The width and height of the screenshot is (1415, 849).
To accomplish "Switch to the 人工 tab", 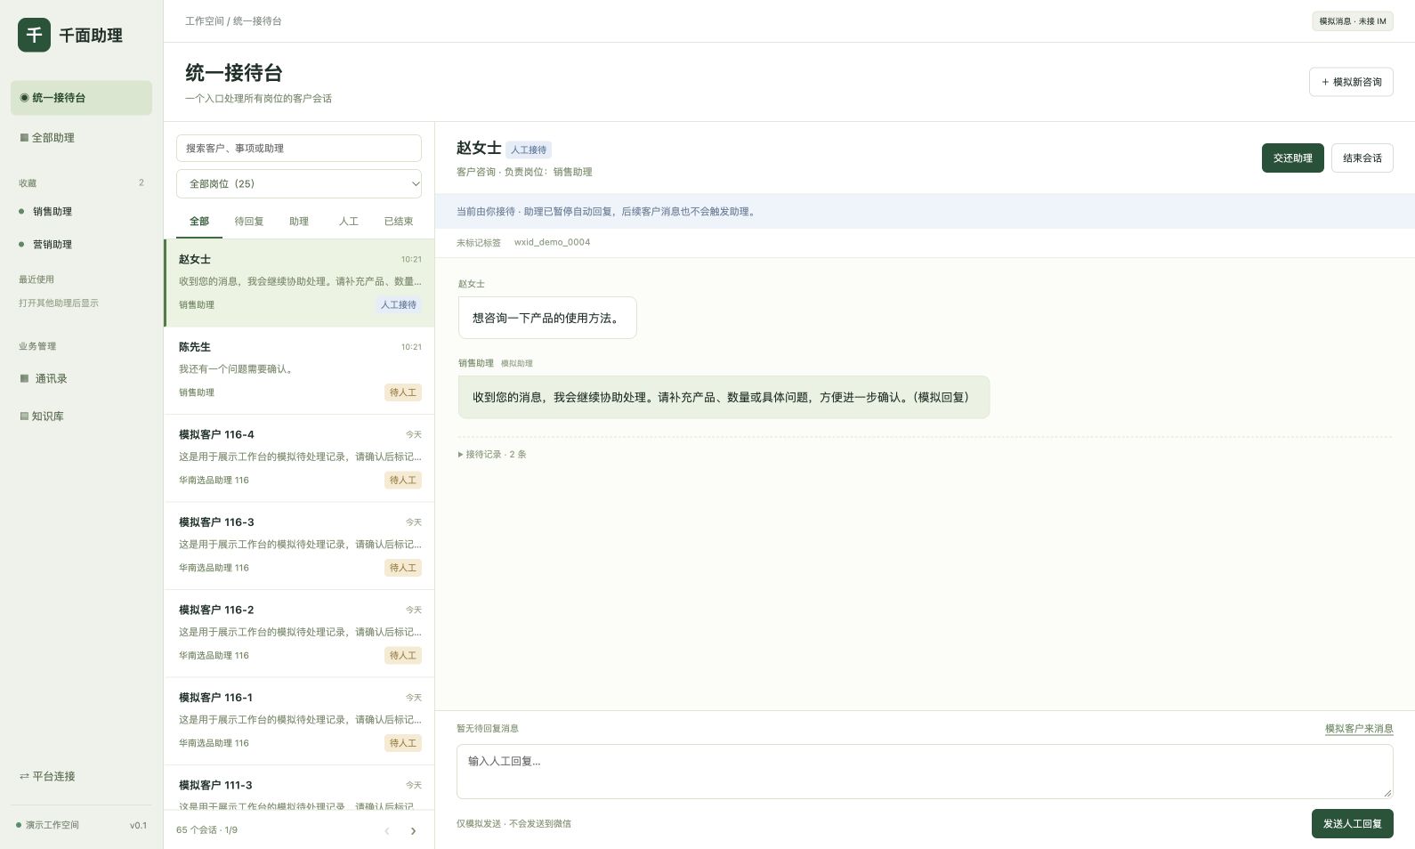I will (x=349, y=222).
